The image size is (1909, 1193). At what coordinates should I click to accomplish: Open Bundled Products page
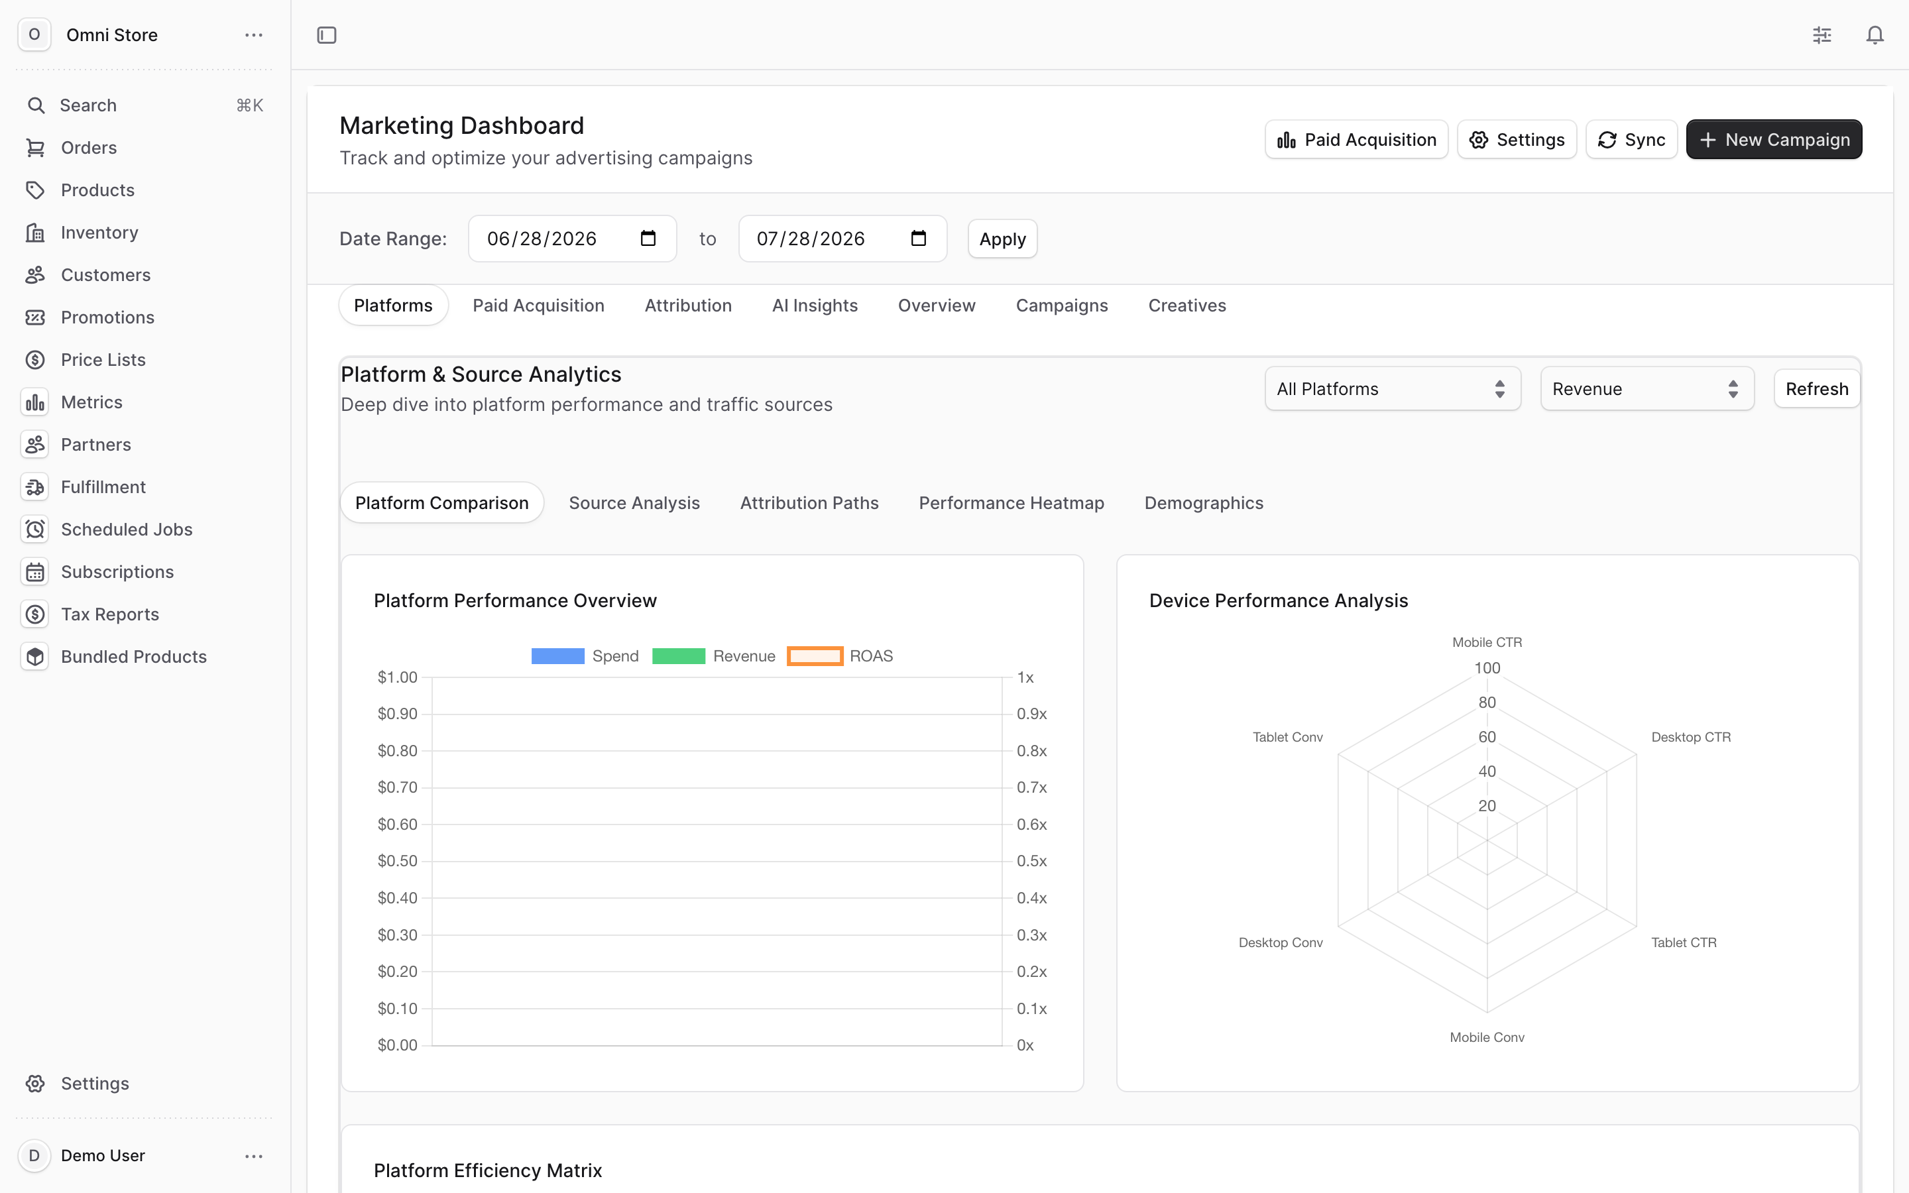tap(134, 657)
